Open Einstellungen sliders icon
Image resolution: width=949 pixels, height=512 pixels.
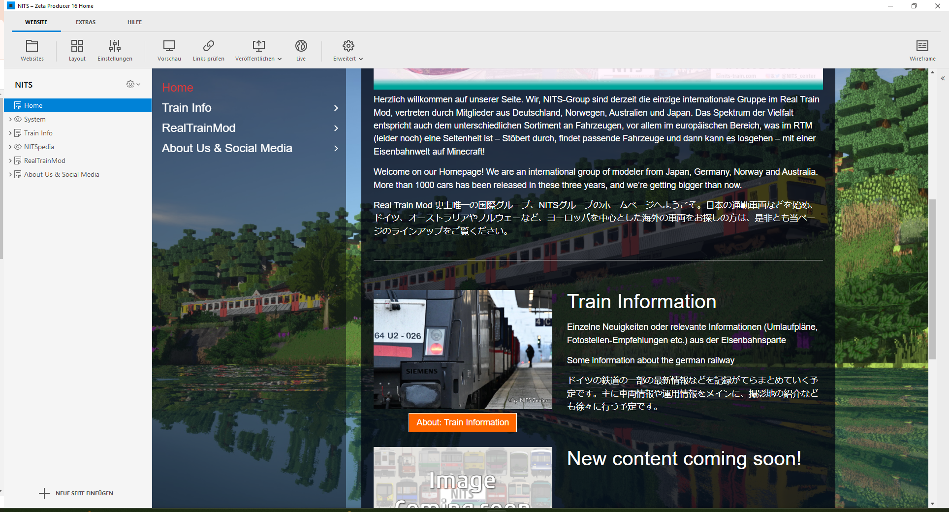115,46
